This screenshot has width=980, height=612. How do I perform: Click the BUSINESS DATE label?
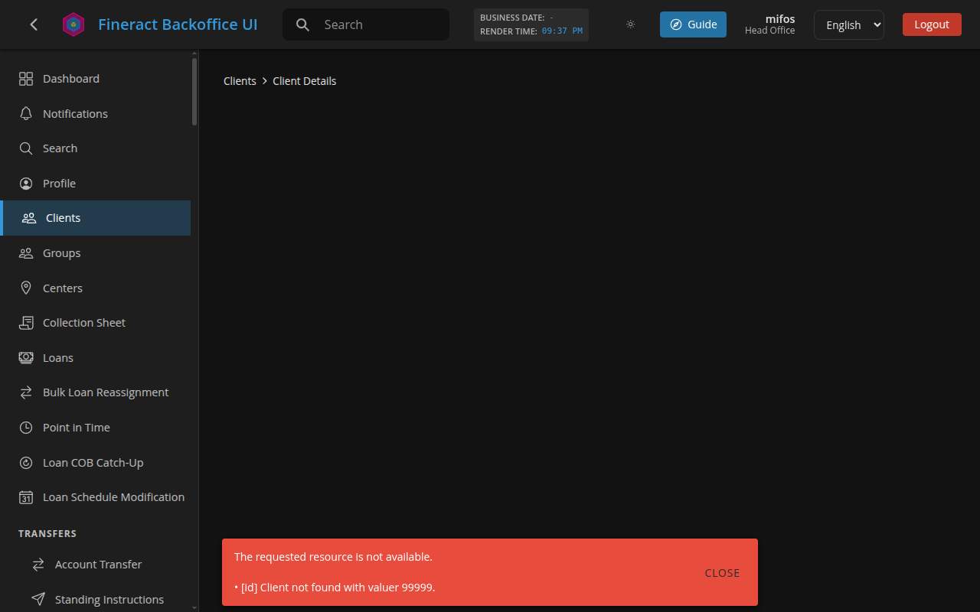[x=512, y=18]
